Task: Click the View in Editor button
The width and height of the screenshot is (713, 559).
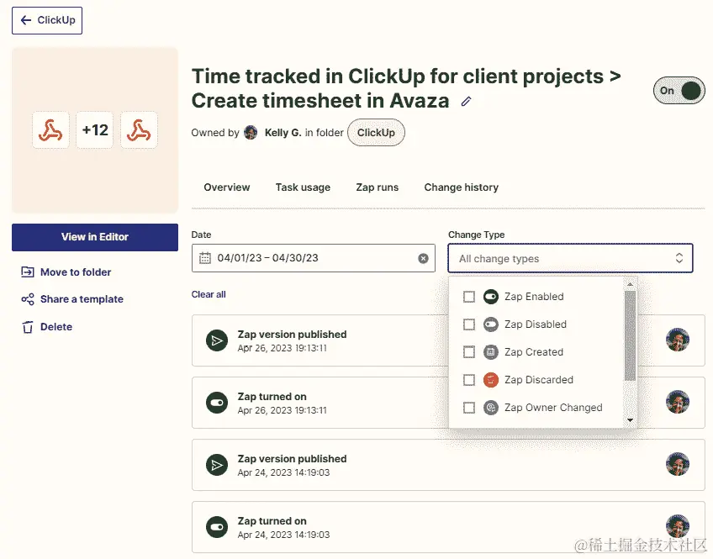Action: [x=95, y=237]
